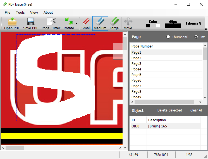This screenshot has height=159, width=208.
Task: Open the About menu
Action: click(48, 13)
